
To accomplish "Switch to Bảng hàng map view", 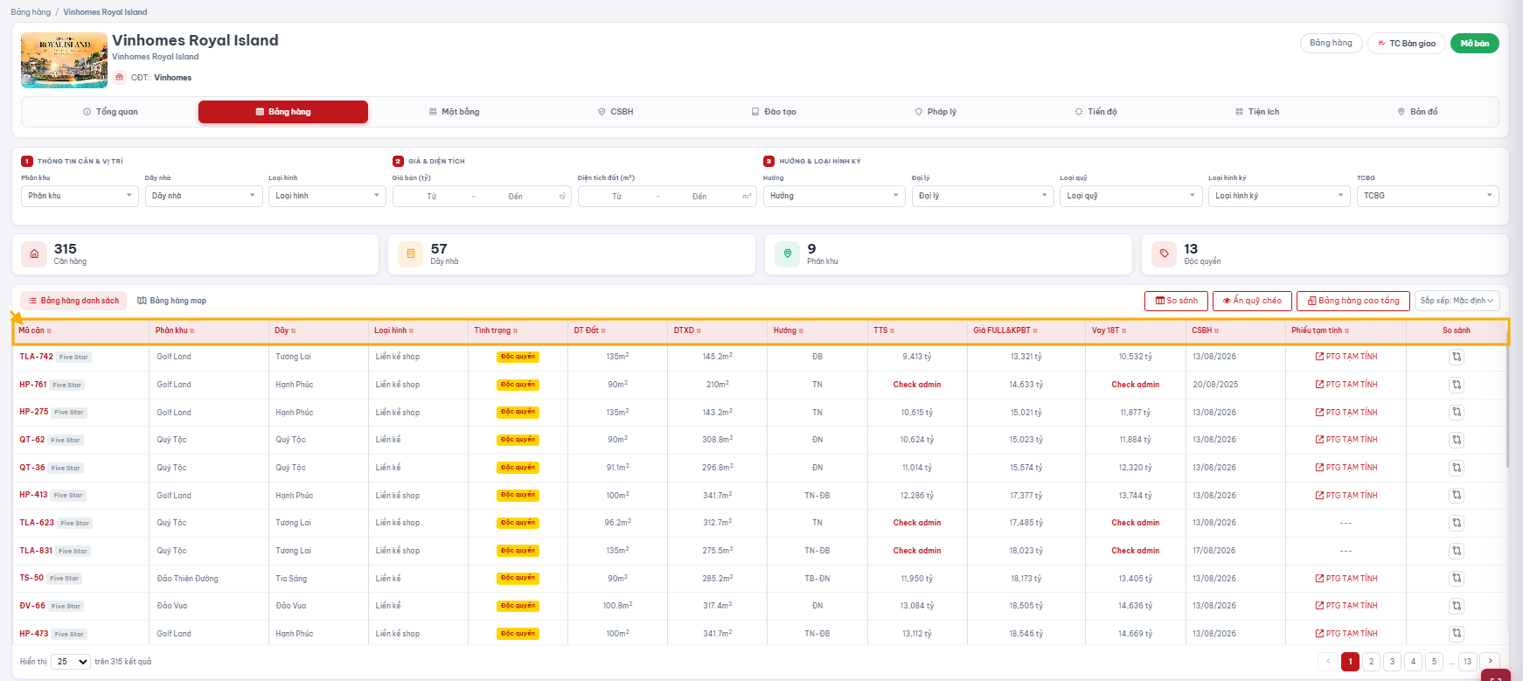I will click(x=172, y=301).
